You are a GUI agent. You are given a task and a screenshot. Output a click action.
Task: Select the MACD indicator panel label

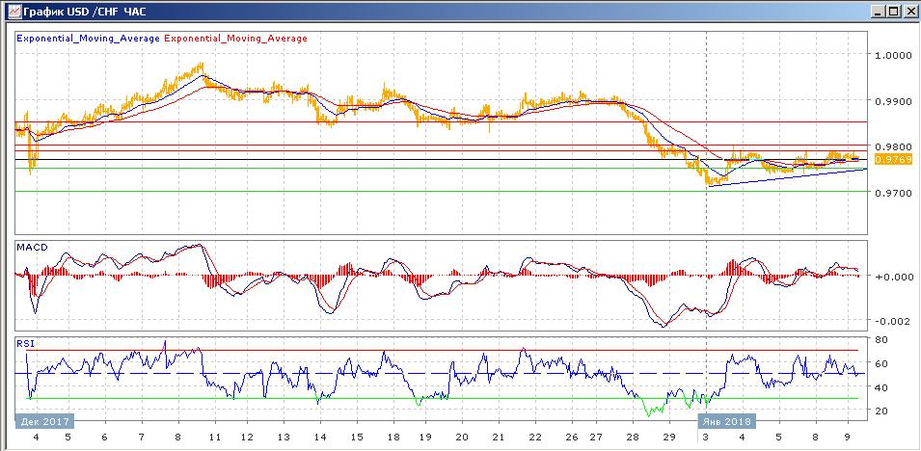[31, 248]
